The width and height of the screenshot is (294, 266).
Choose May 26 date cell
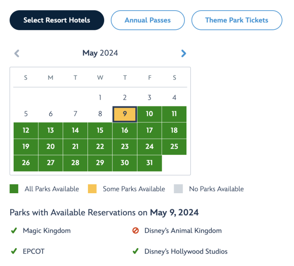click(x=26, y=163)
